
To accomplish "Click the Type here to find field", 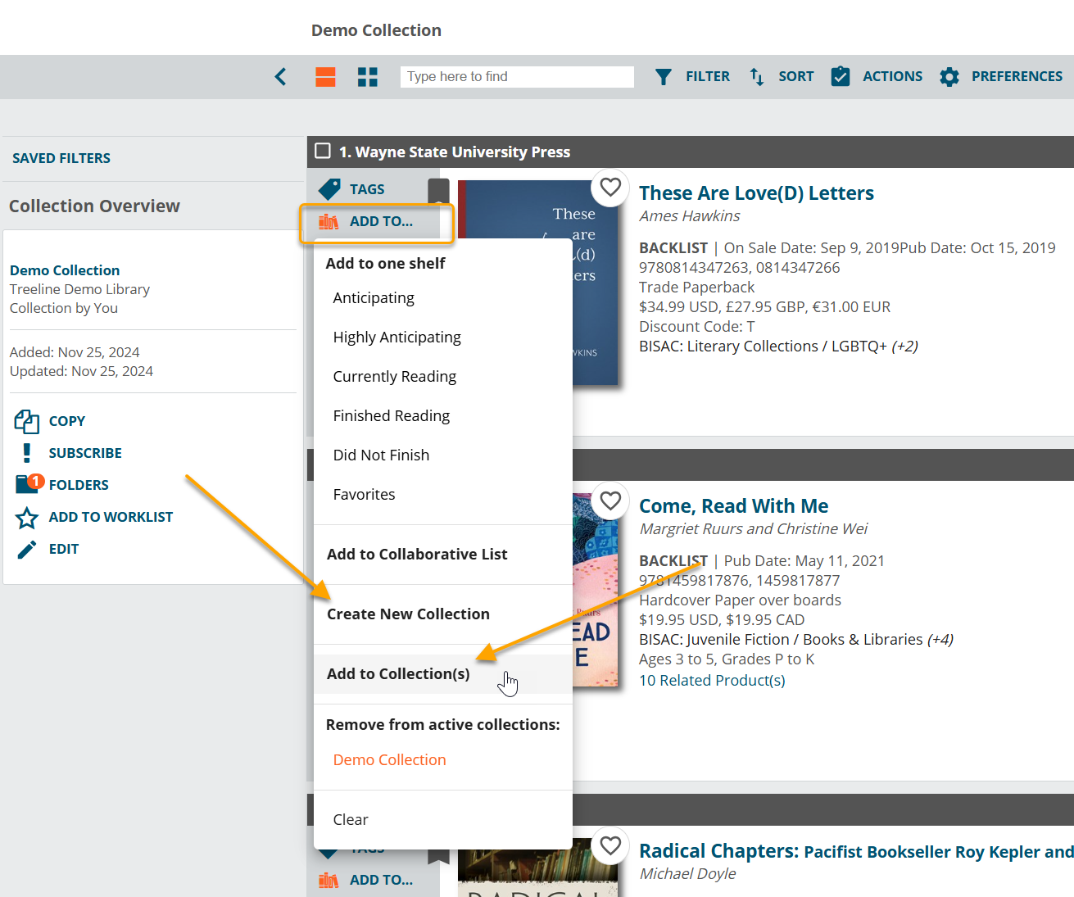I will pyautogui.click(x=517, y=77).
